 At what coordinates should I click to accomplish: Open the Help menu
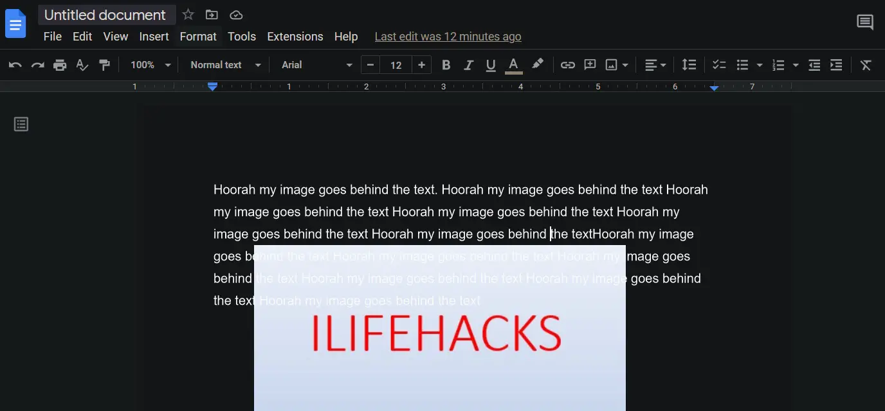pos(346,37)
